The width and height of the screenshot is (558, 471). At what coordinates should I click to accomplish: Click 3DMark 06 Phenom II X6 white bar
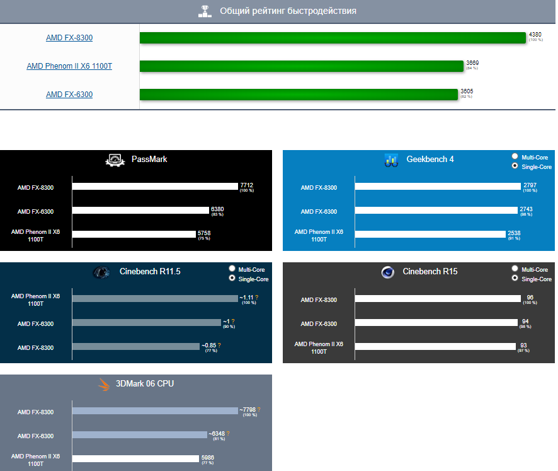pyautogui.click(x=135, y=458)
